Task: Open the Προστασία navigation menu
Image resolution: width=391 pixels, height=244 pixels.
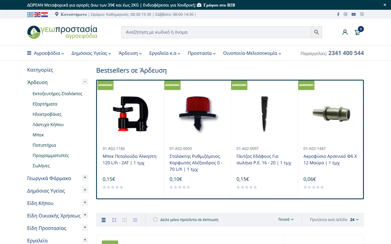Action: tap(202, 53)
